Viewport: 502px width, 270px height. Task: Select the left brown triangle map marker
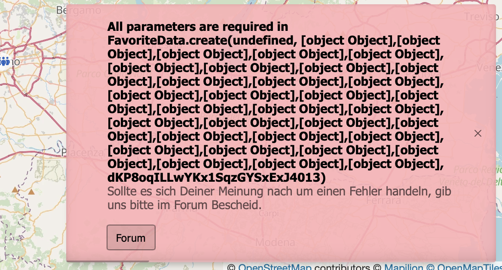(x=15, y=189)
